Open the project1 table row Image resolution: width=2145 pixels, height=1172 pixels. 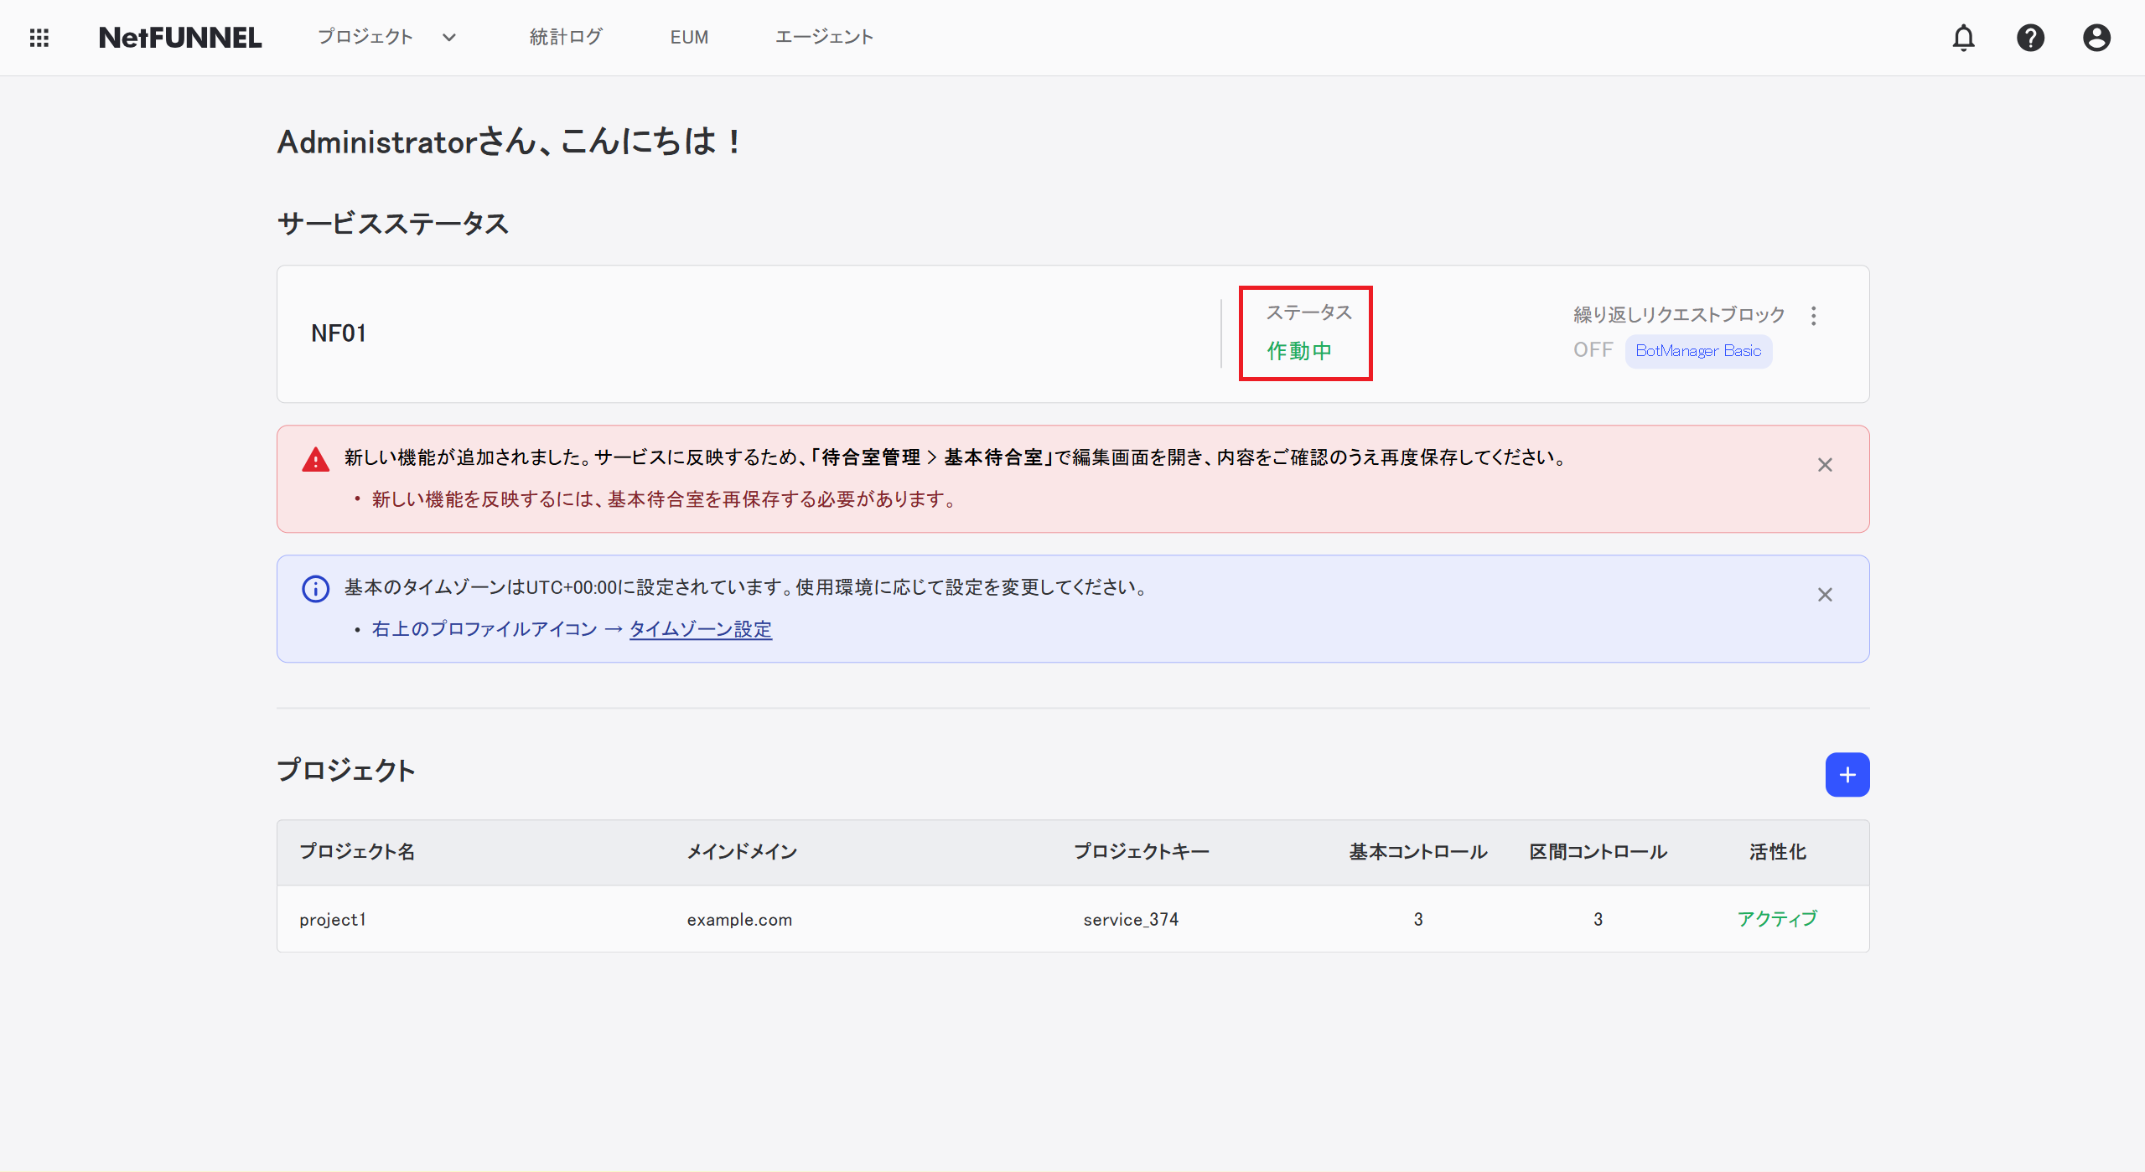[x=333, y=919]
